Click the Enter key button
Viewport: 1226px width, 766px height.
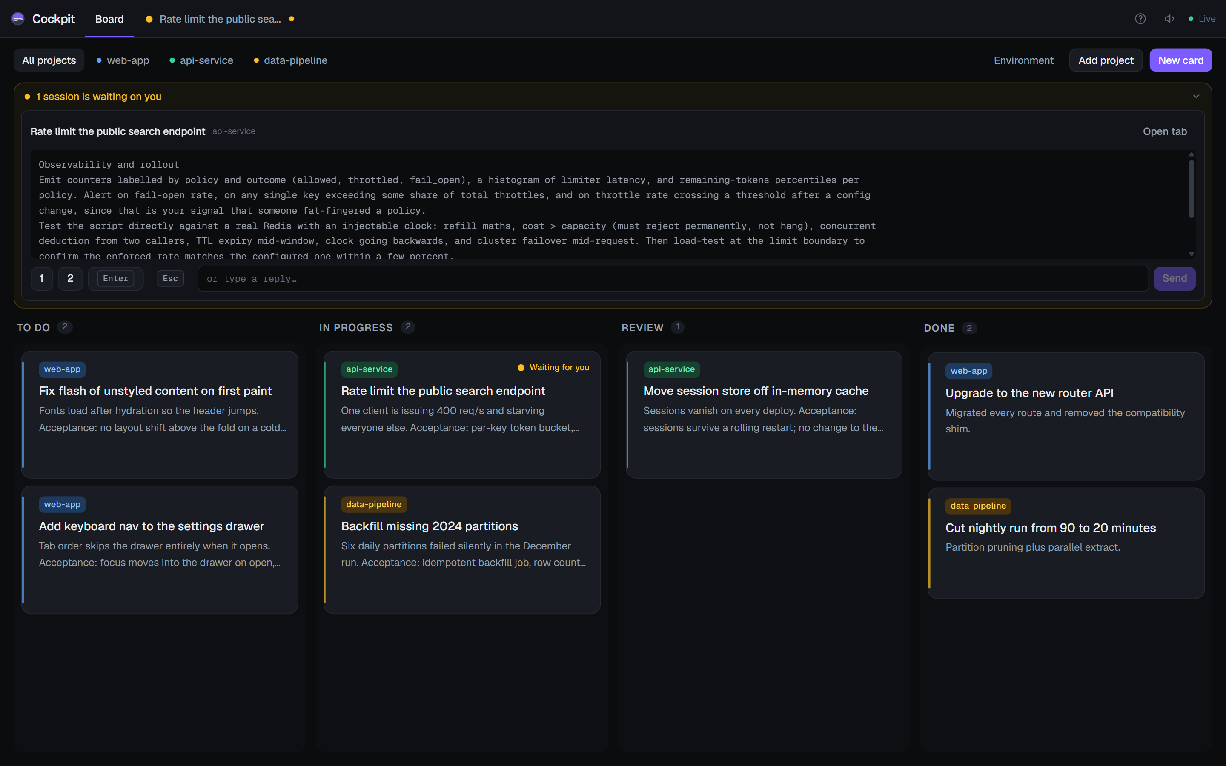[115, 278]
